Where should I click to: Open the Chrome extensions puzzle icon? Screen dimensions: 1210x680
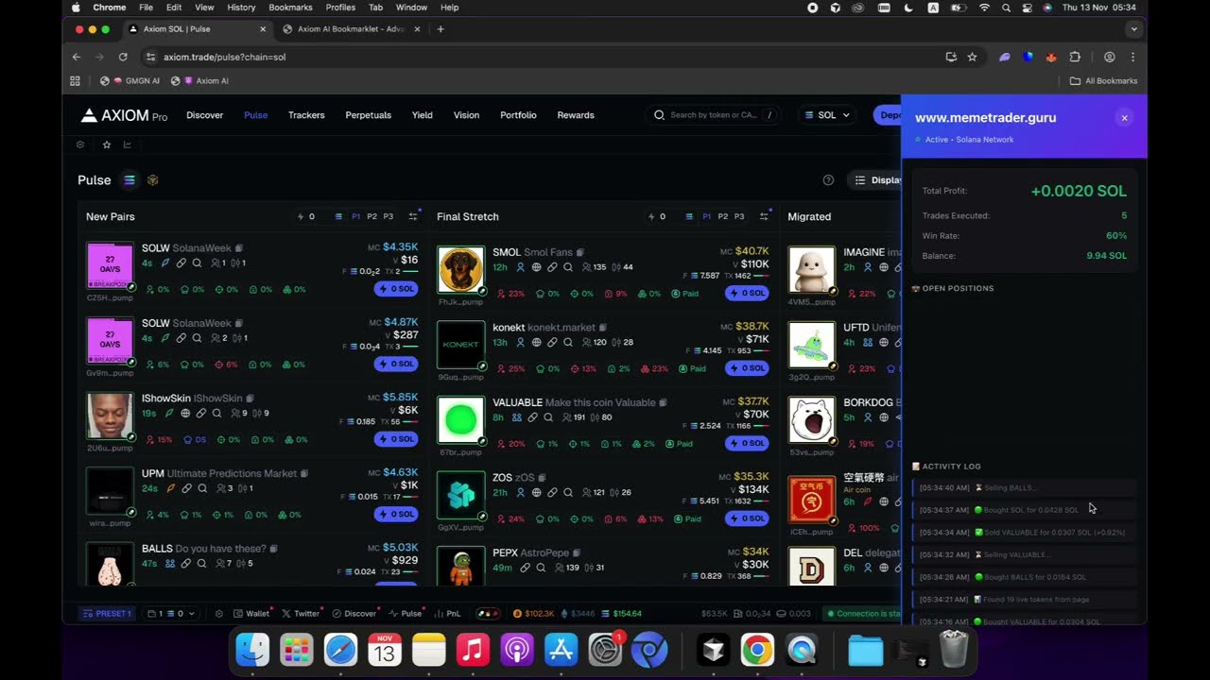(1075, 57)
